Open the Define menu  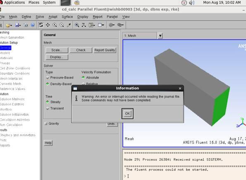point(26,17)
